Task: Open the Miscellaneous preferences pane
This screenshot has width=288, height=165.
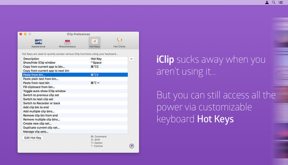Action: [x=67, y=43]
